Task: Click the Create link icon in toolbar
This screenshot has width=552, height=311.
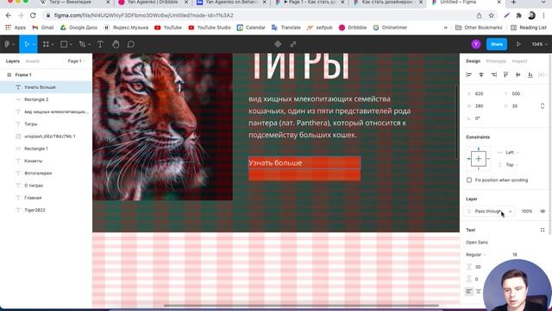Action: (x=293, y=44)
